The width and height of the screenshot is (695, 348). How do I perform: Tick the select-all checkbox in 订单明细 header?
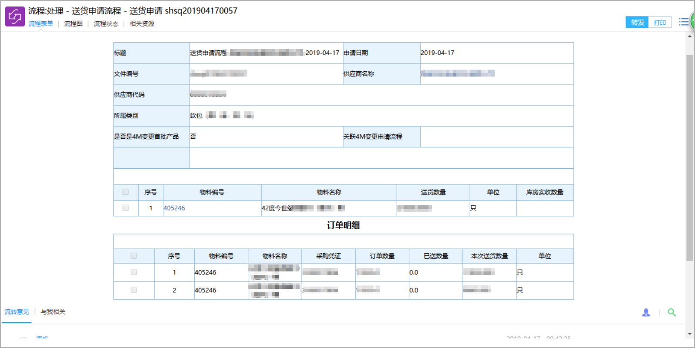pyautogui.click(x=134, y=256)
